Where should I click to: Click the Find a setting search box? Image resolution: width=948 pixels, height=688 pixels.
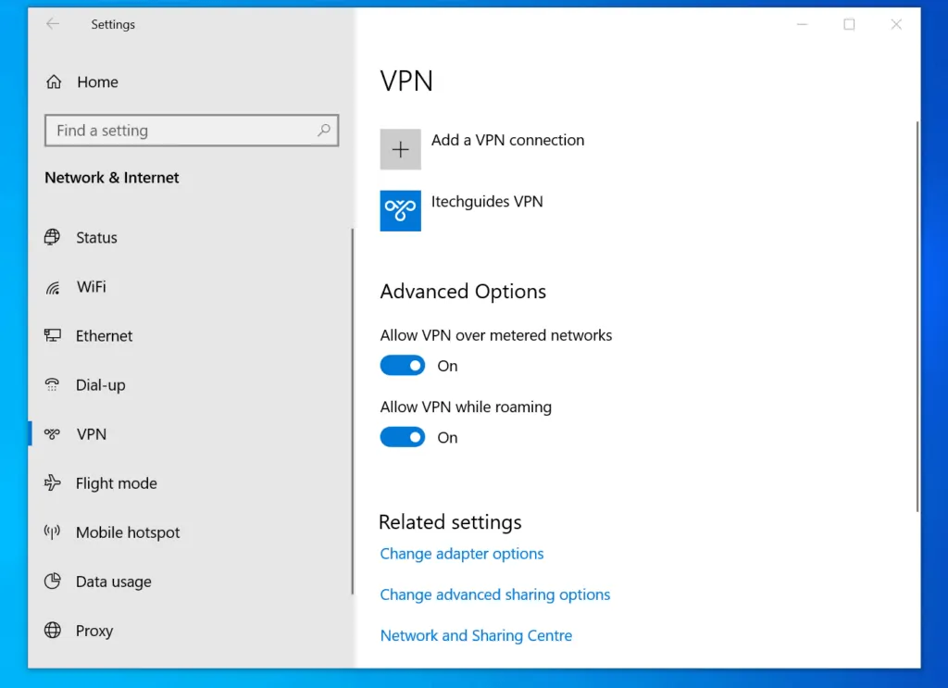point(192,130)
